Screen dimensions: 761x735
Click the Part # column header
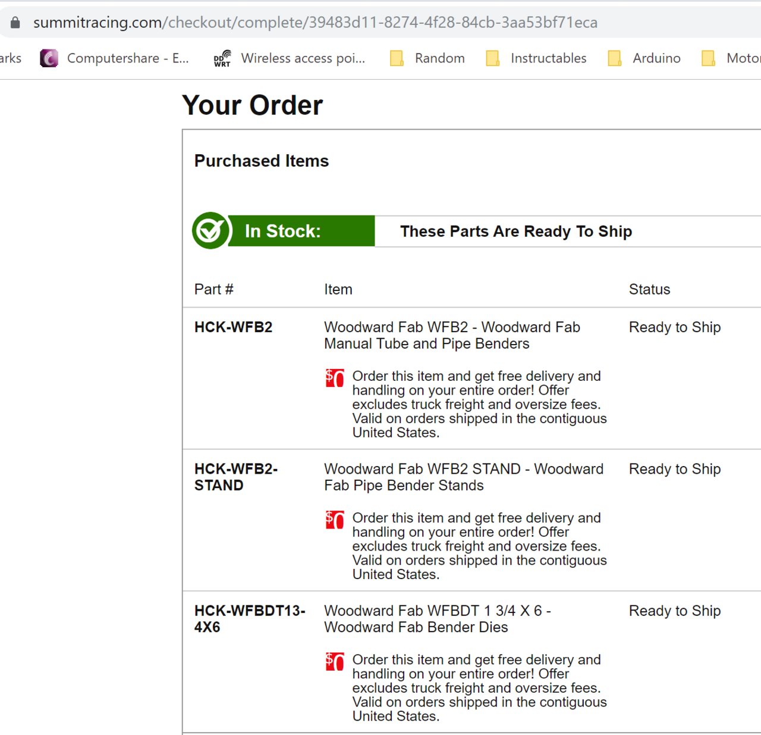pos(214,289)
